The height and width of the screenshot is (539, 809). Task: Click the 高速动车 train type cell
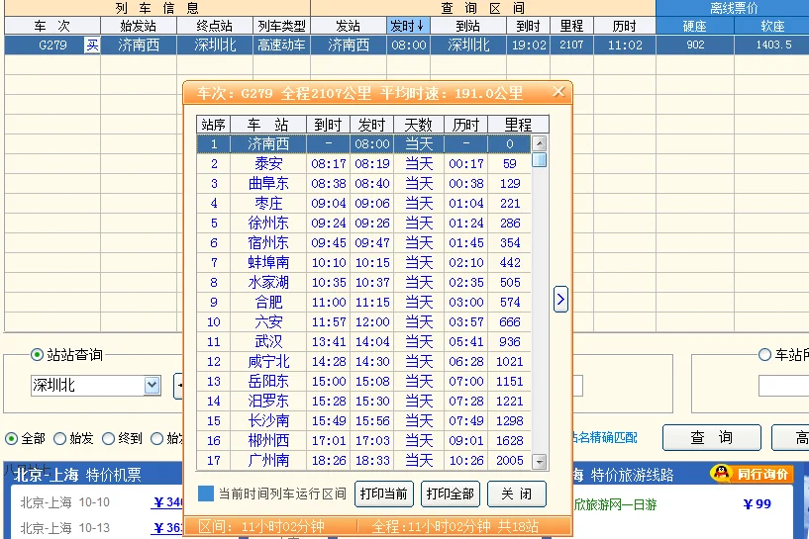tap(281, 45)
